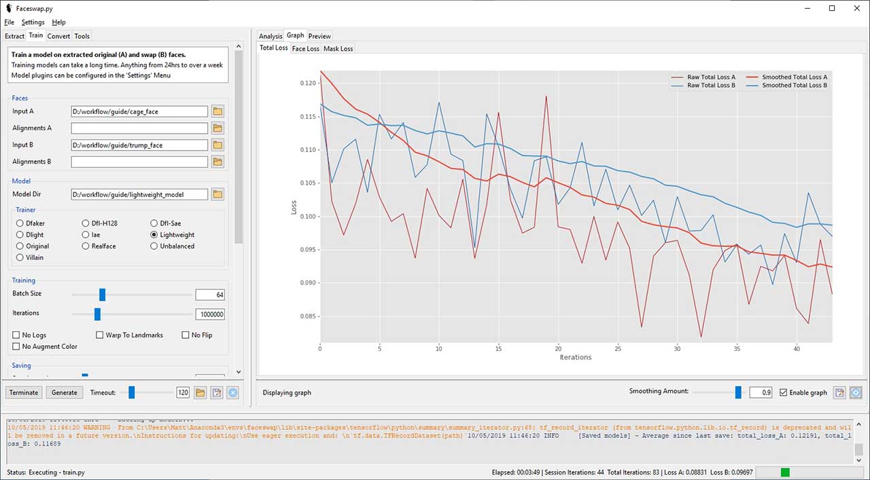
Task: Click save icon next to Timeout folder
Action: [x=216, y=392]
